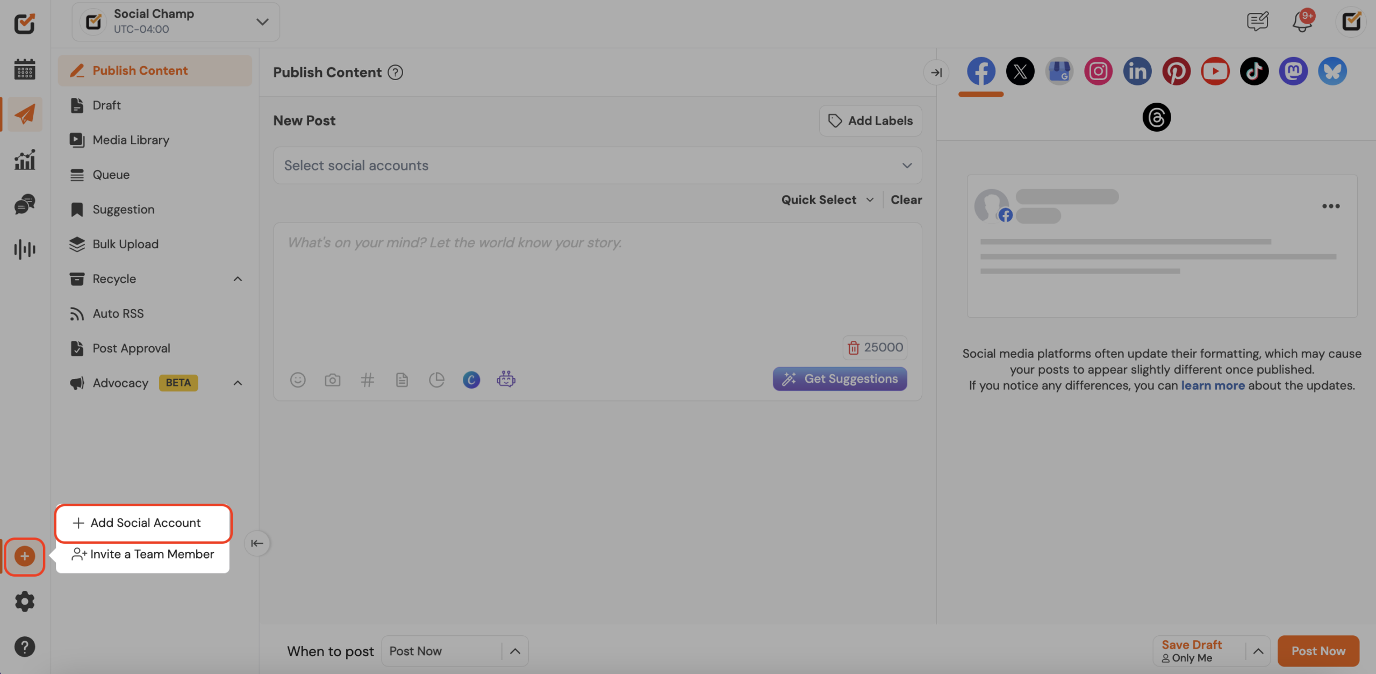1376x674 pixels.
Task: Open the Canva integration icon
Action: tap(471, 380)
